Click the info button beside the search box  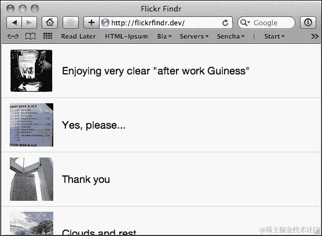[x=308, y=23]
